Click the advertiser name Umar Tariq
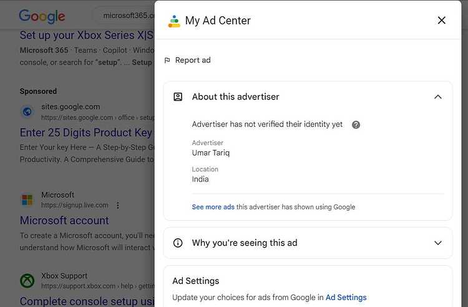The height and width of the screenshot is (307, 468). (x=211, y=153)
